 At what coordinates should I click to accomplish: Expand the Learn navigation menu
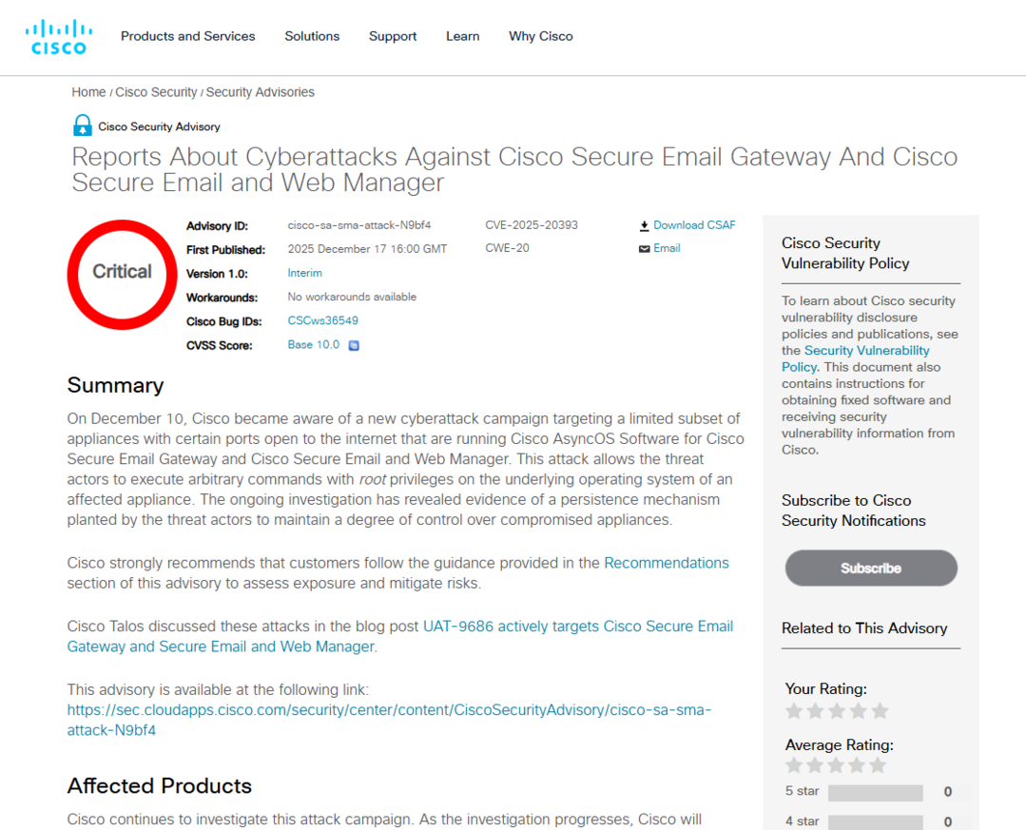pos(462,36)
